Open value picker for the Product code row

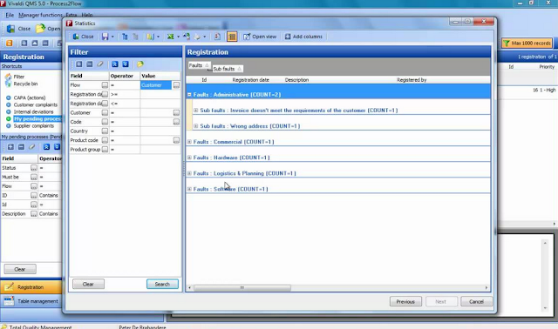click(x=176, y=140)
